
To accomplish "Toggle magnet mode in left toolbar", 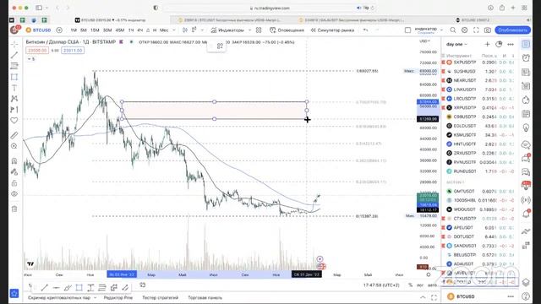I will (14, 161).
